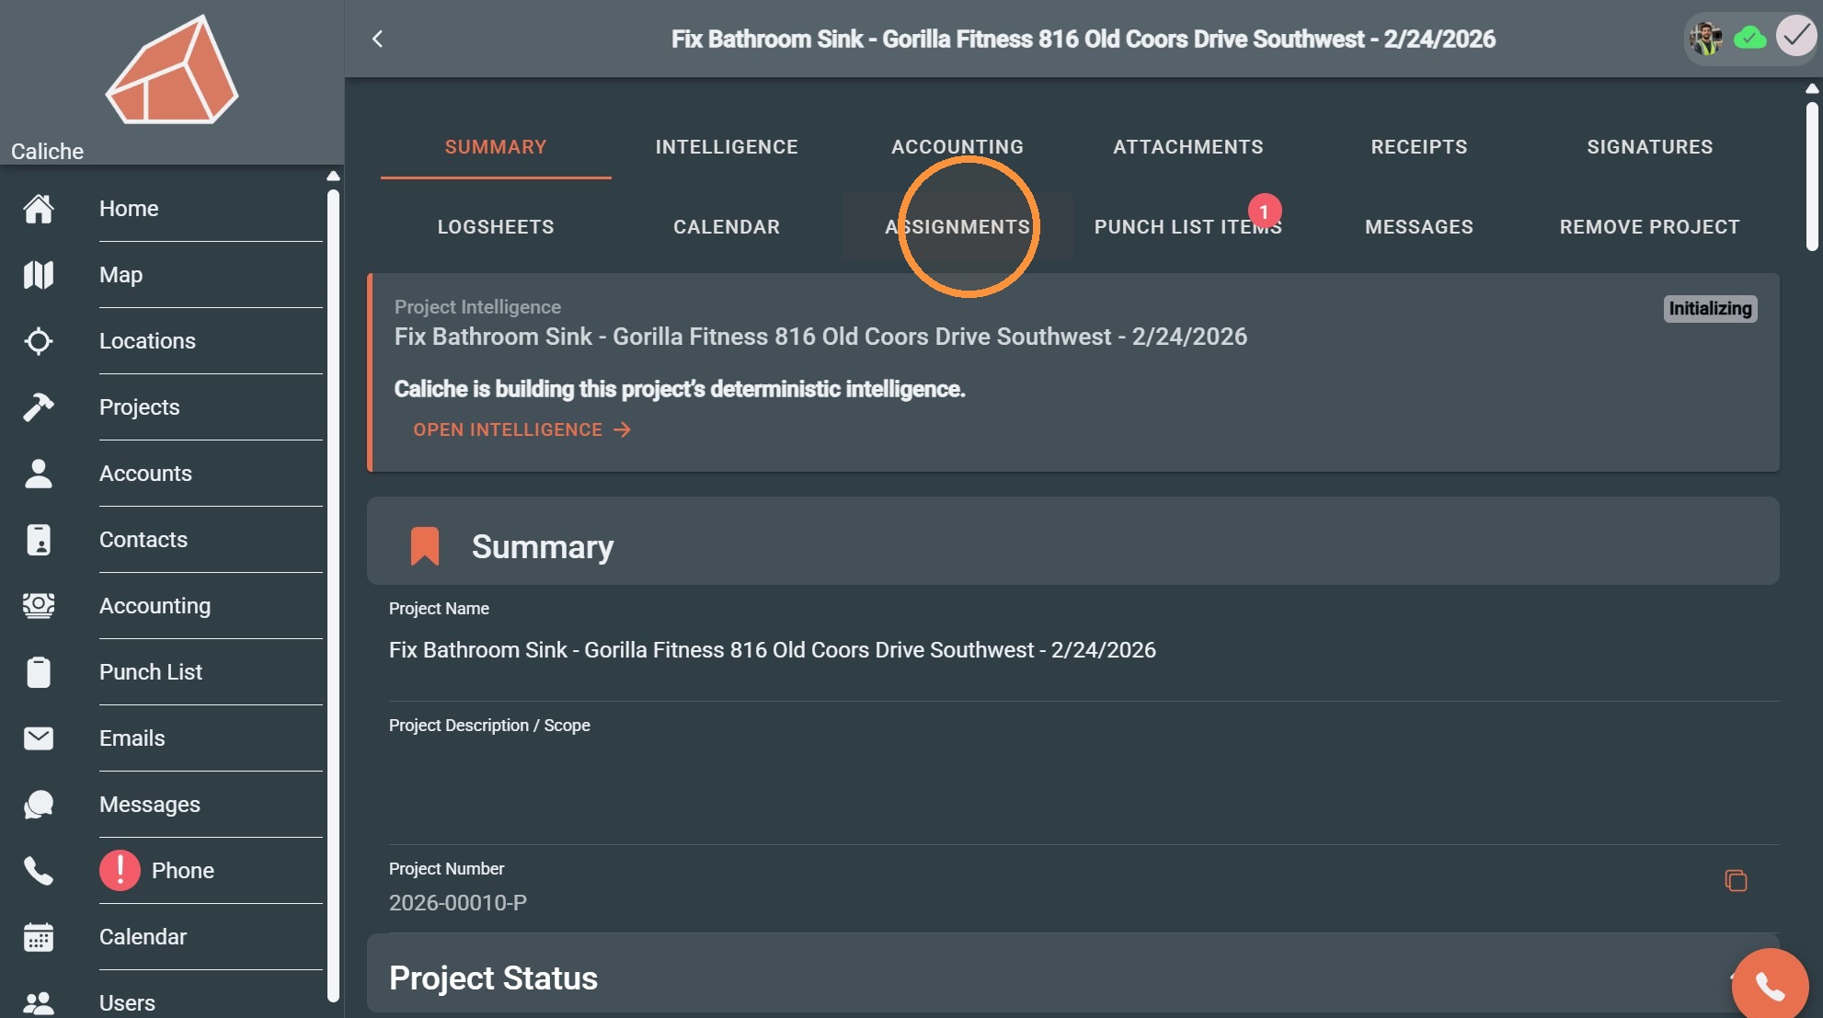Edit the Project Name field
1823x1018 pixels.
pos(1083,650)
